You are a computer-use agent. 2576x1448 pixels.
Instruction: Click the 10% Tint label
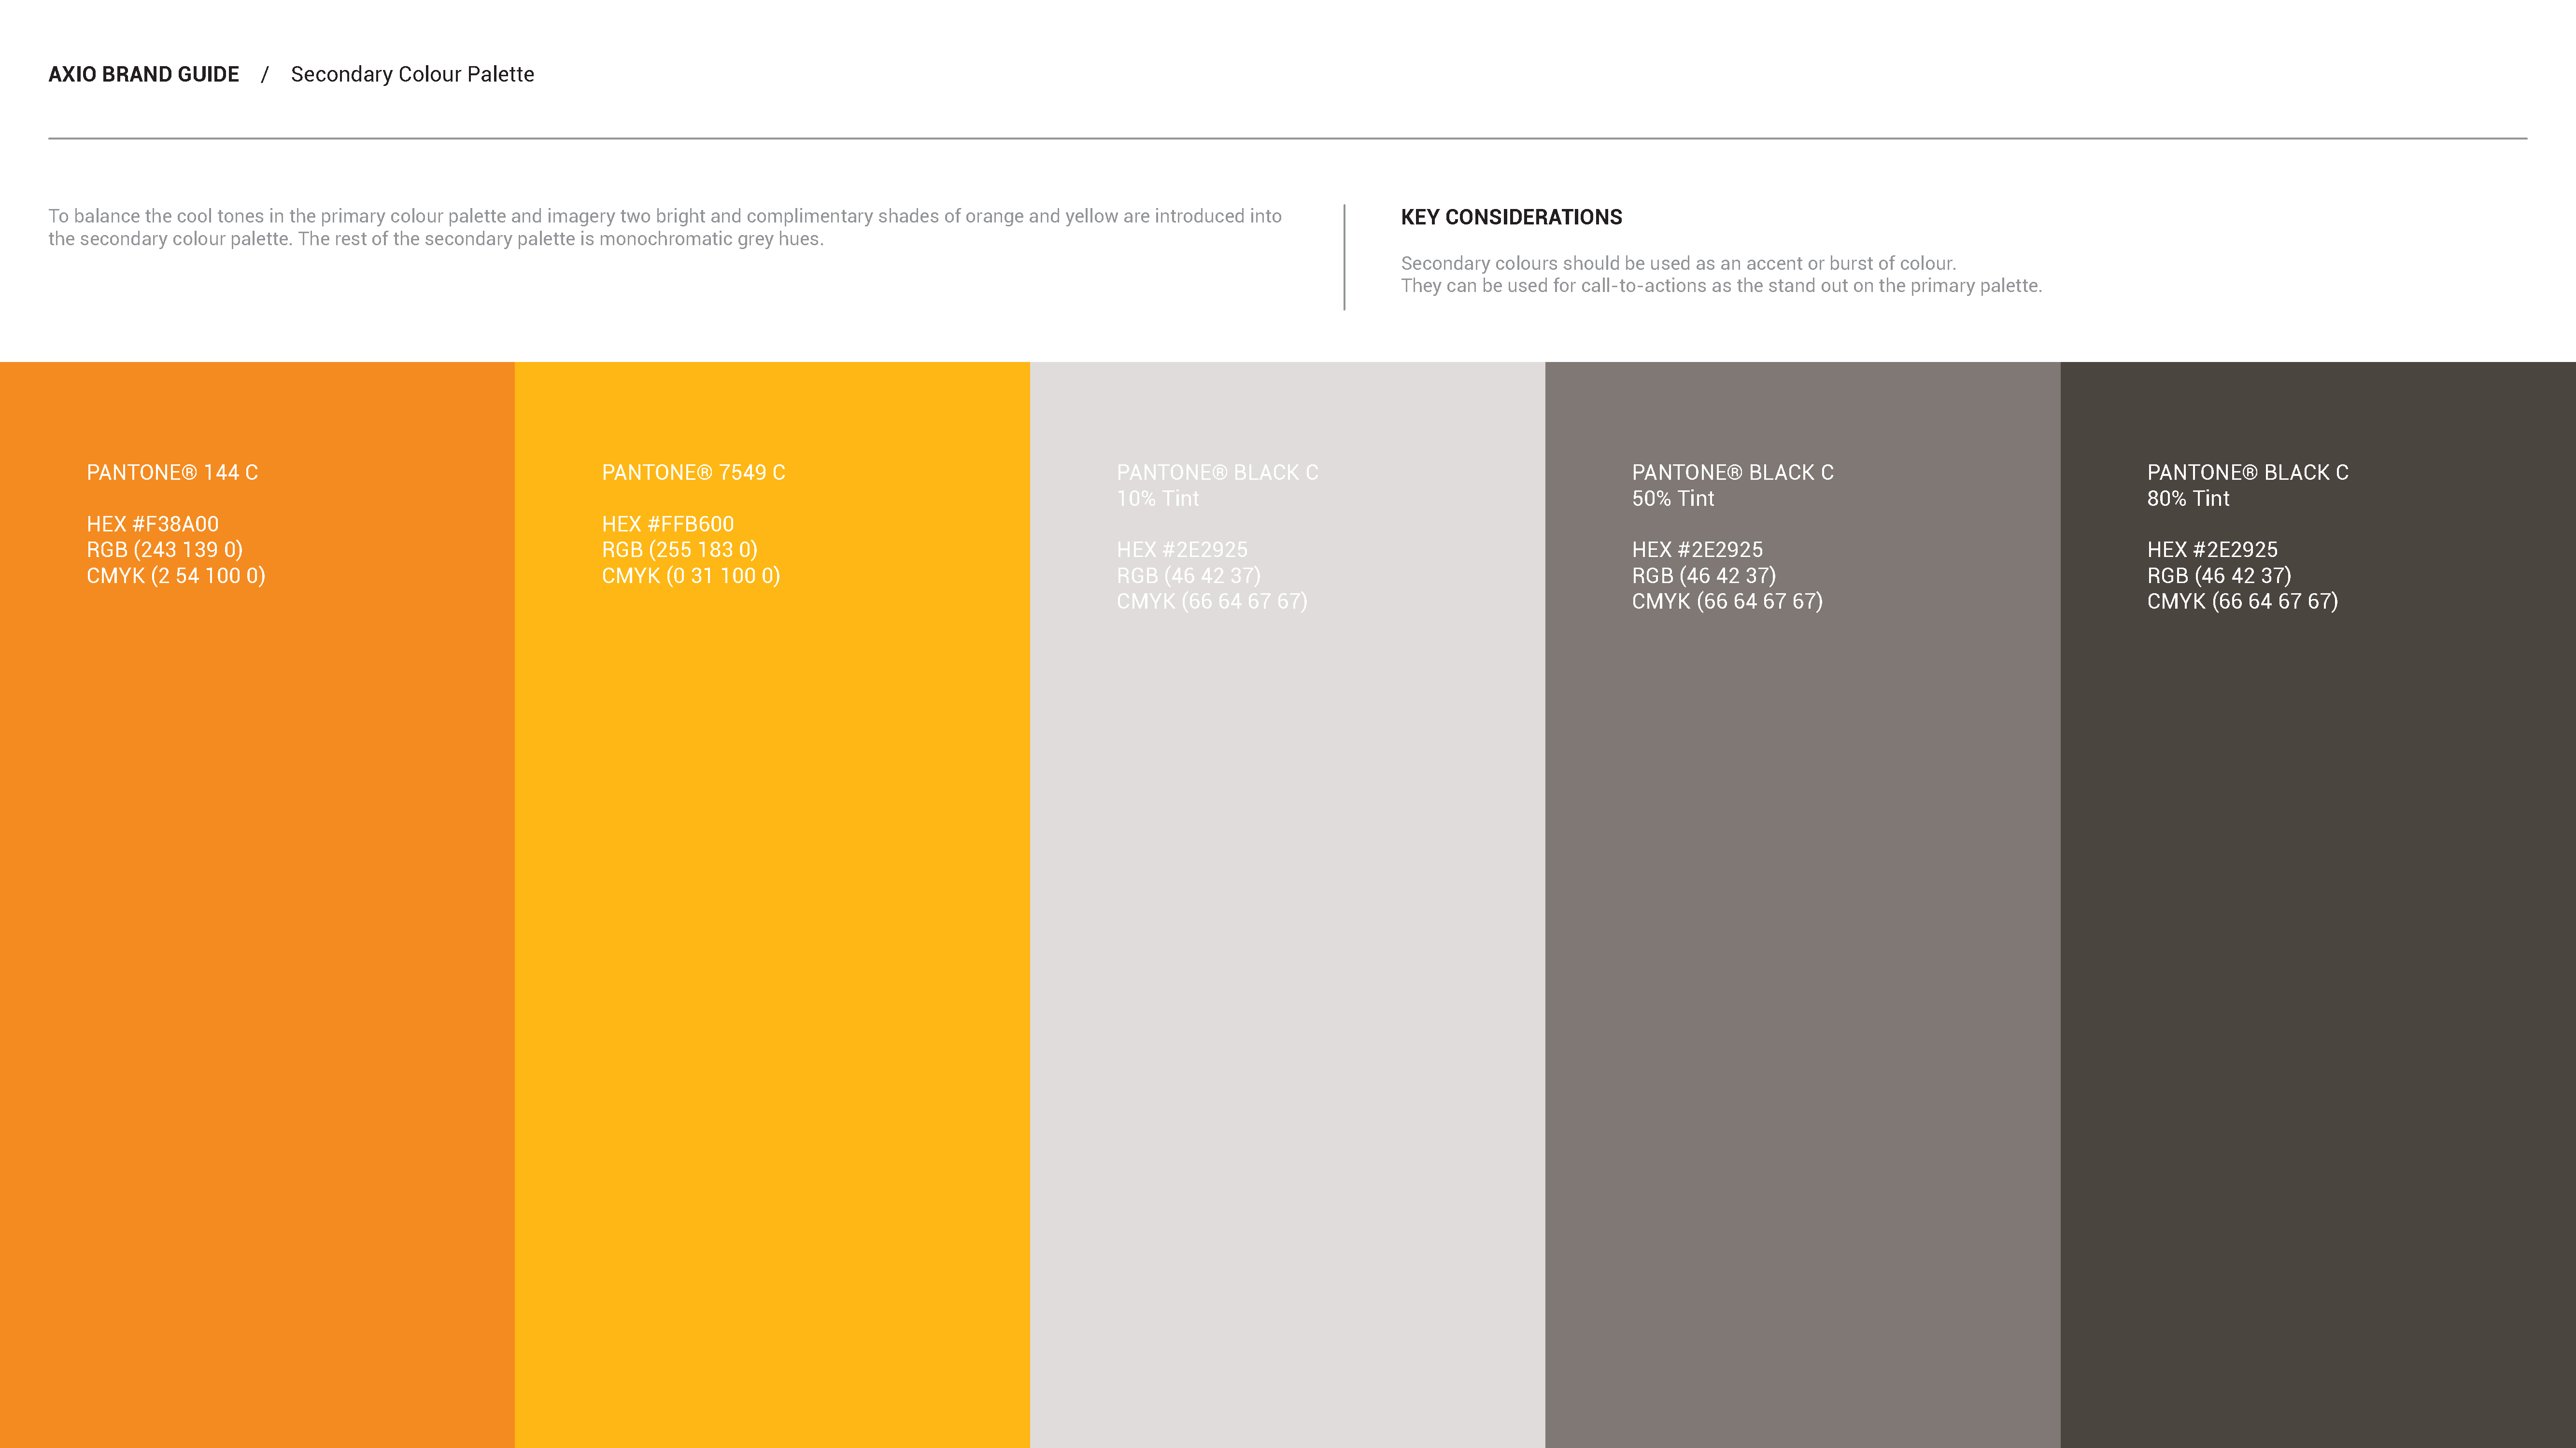(x=1158, y=499)
